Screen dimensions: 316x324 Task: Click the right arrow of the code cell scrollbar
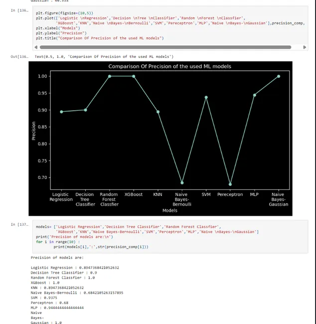(x=305, y=47)
